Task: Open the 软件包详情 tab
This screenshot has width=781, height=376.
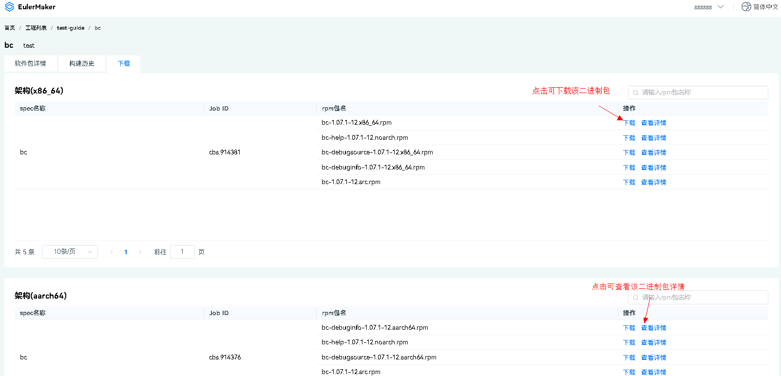Action: (x=30, y=63)
